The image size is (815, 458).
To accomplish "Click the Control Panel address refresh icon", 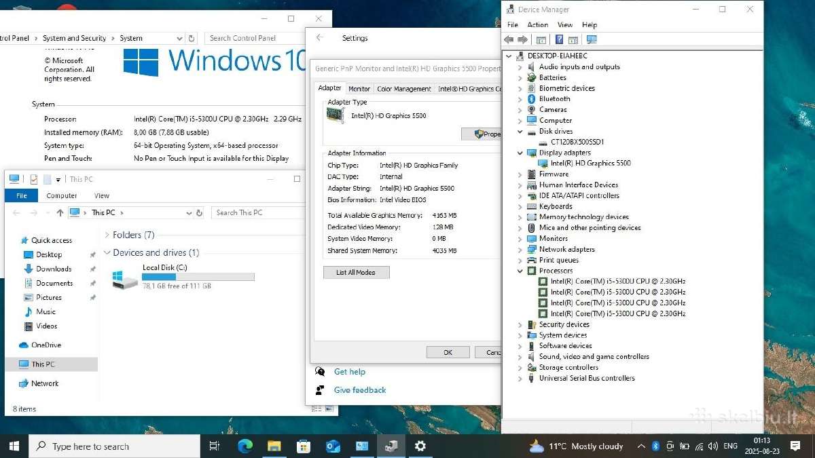I will pos(192,39).
